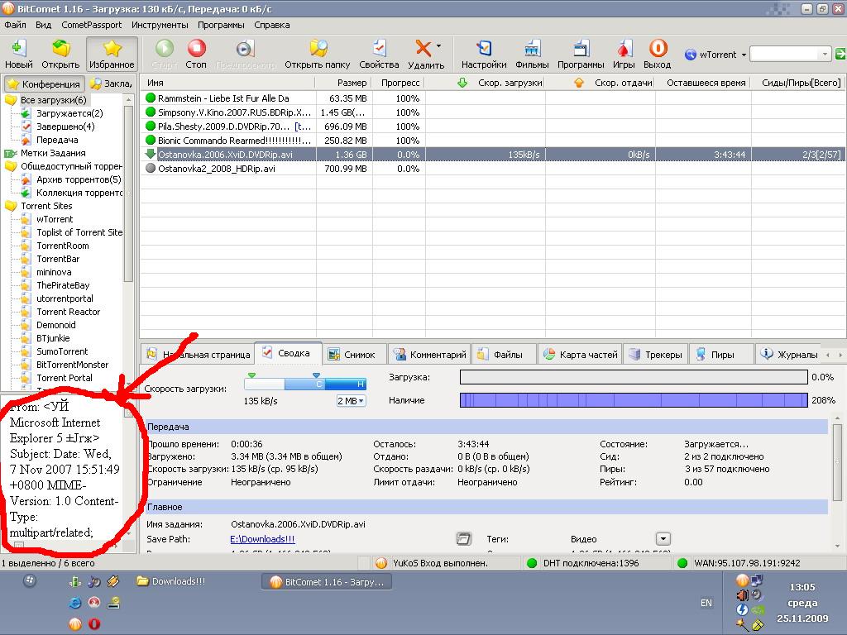Click the Программы toolbar icon
The width and height of the screenshot is (847, 635).
[x=581, y=54]
